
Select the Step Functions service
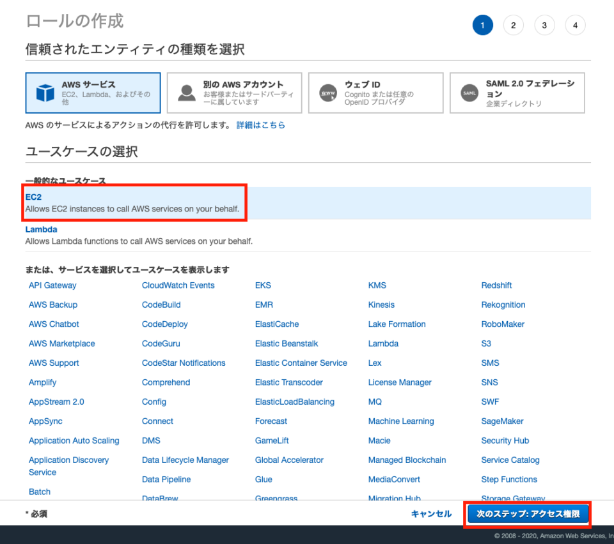(x=509, y=480)
